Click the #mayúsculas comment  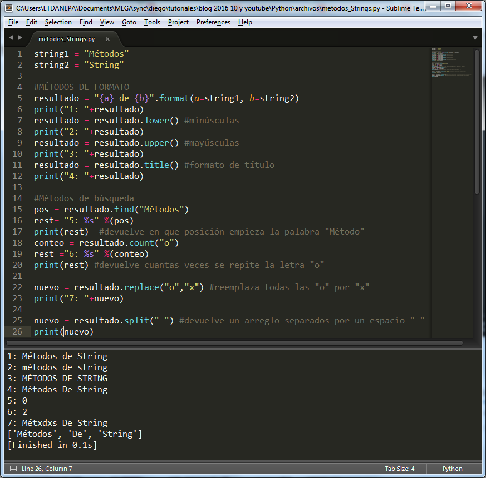point(212,143)
